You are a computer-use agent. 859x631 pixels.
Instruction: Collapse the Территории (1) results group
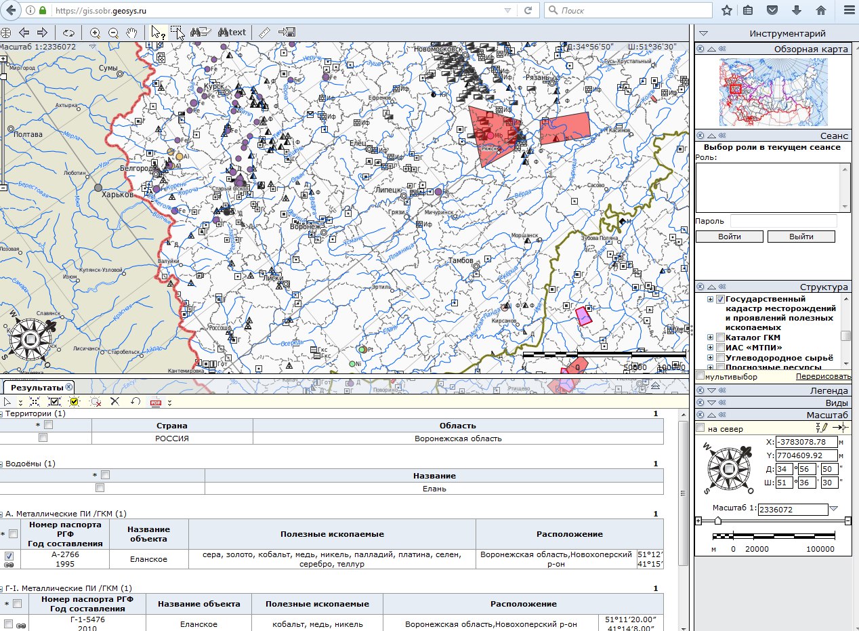click(x=2, y=413)
